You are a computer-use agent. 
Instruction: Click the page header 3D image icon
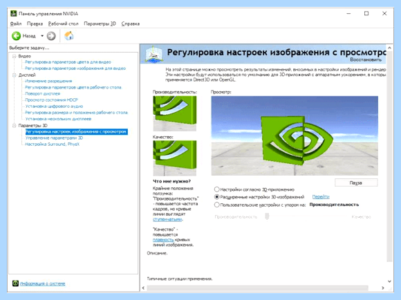[154, 54]
